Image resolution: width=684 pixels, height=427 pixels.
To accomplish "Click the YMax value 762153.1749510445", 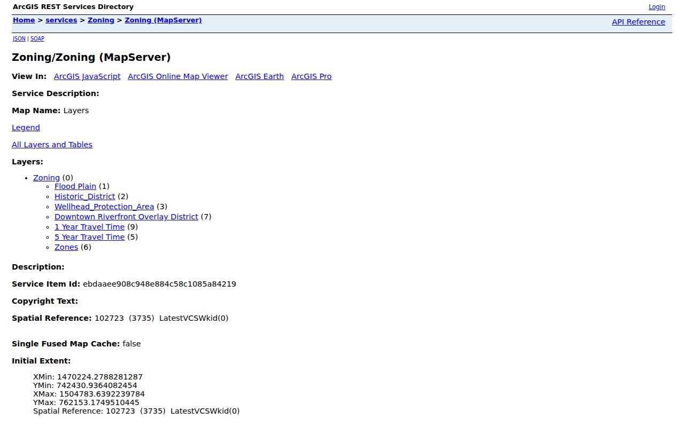I will coord(99,402).
